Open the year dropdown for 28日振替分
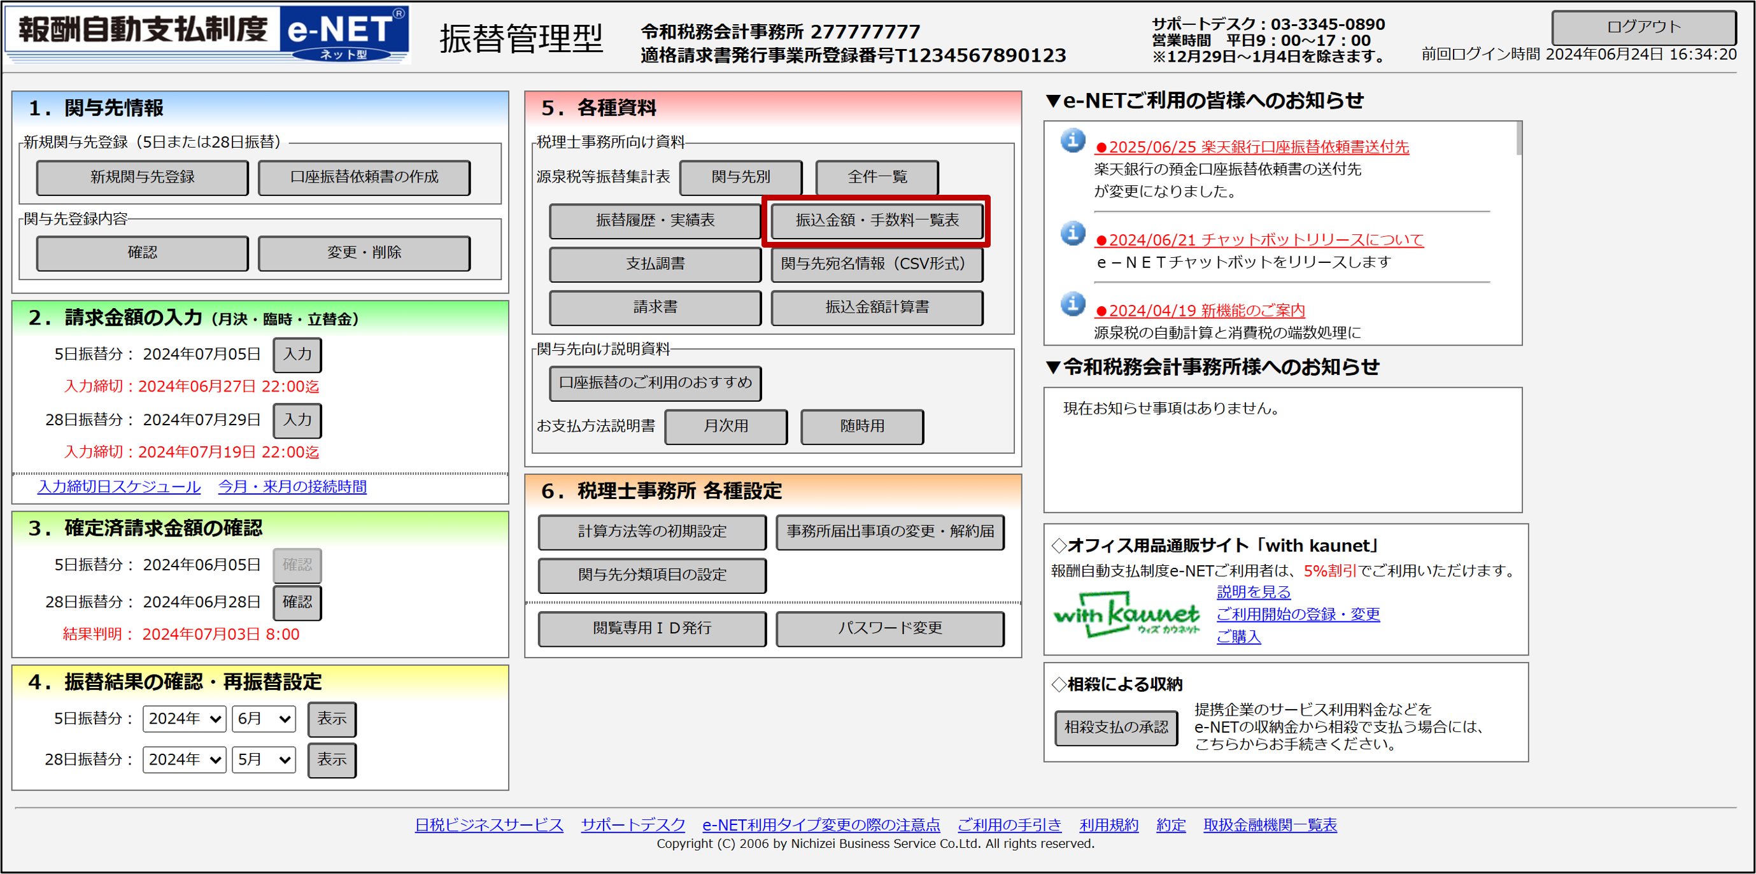 coord(184,759)
